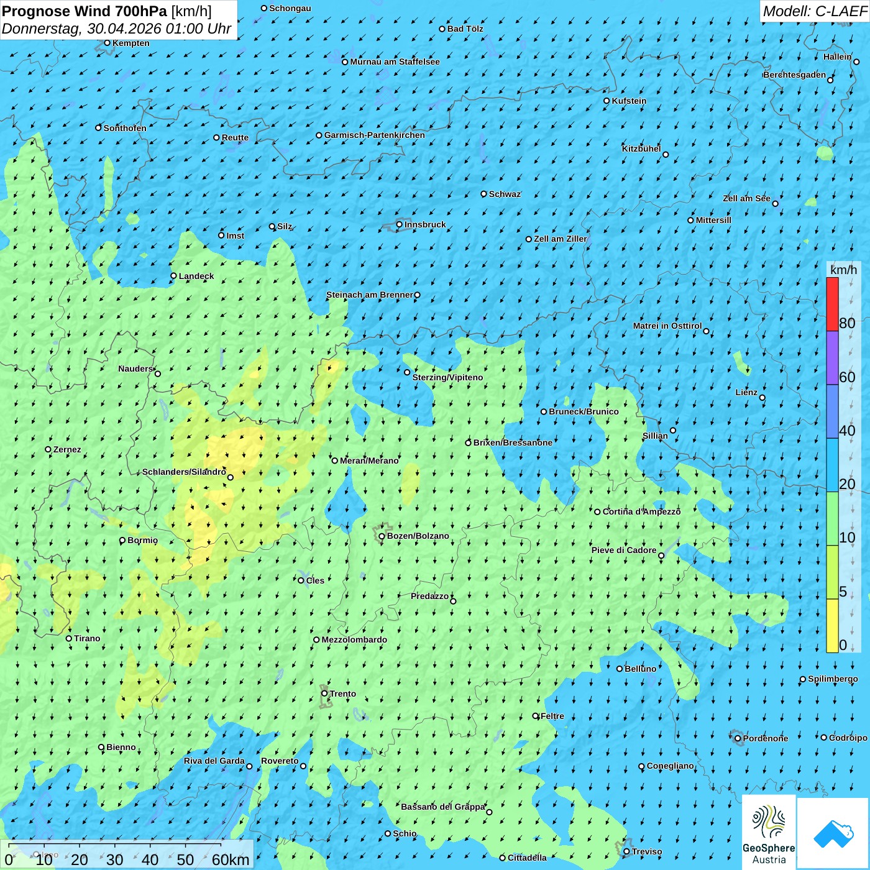The width and height of the screenshot is (870, 870).
Task: Click the Pordenone city marker
Action: (738, 739)
